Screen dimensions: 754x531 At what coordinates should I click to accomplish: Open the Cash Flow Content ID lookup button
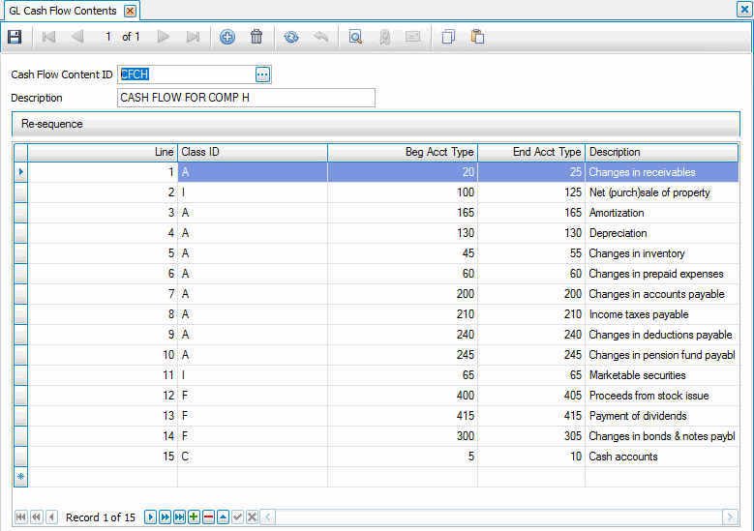click(262, 74)
